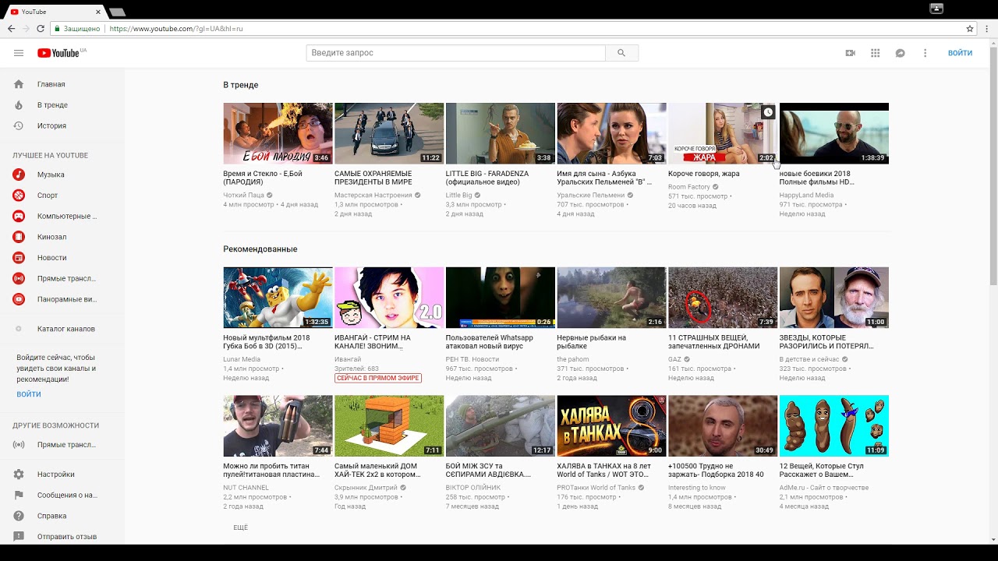Viewport: 998px width, 561px height.
Task: Open the channel link РЕН ТВ. Новости
Action: coord(473,359)
